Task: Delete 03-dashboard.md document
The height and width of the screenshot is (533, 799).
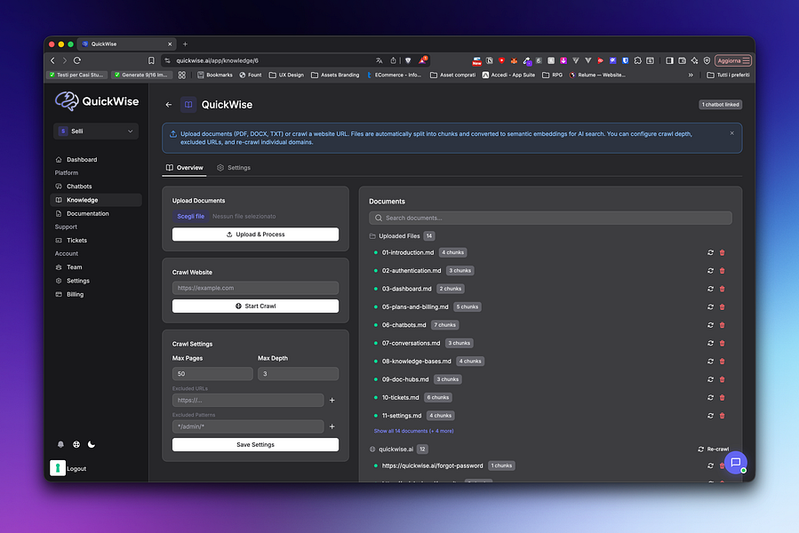Action: pos(722,289)
